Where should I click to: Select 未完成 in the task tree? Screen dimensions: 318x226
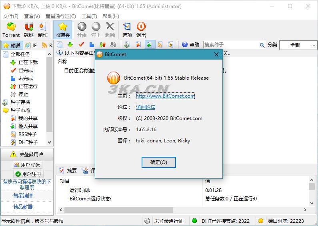[26, 78]
